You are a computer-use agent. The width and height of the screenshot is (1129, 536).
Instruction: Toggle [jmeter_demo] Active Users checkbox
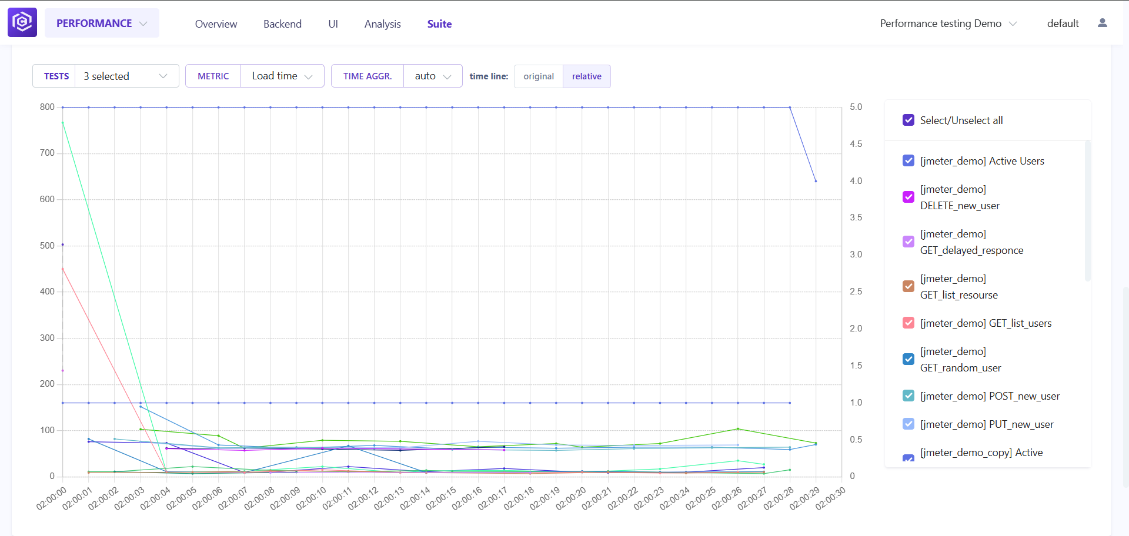pos(908,160)
